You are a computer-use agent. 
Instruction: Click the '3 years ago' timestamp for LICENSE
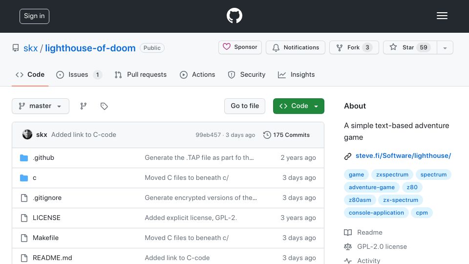(x=298, y=218)
